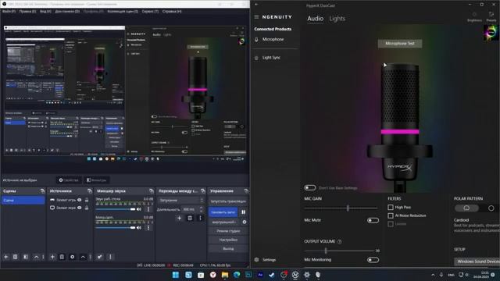Hide the game capture source
Image resolution: width=500 pixels, height=281 pixels.
click(x=80, y=200)
